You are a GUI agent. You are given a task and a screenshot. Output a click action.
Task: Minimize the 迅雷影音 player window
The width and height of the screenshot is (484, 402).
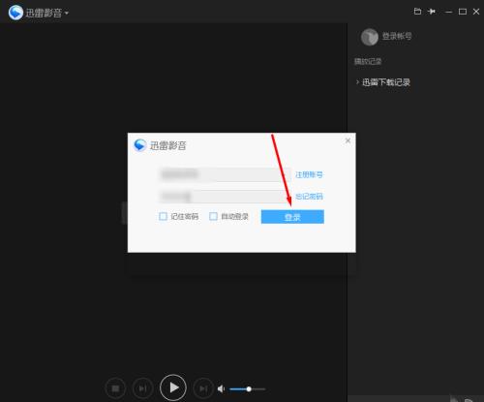(448, 12)
